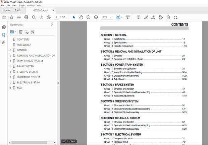
Task: Print the document with printer icon
Action: point(26,17)
